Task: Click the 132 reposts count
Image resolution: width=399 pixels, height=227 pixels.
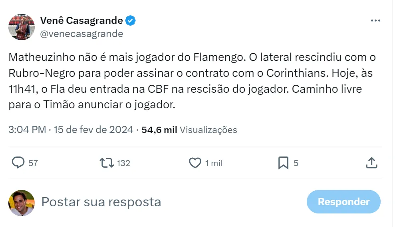Action: coord(123,163)
